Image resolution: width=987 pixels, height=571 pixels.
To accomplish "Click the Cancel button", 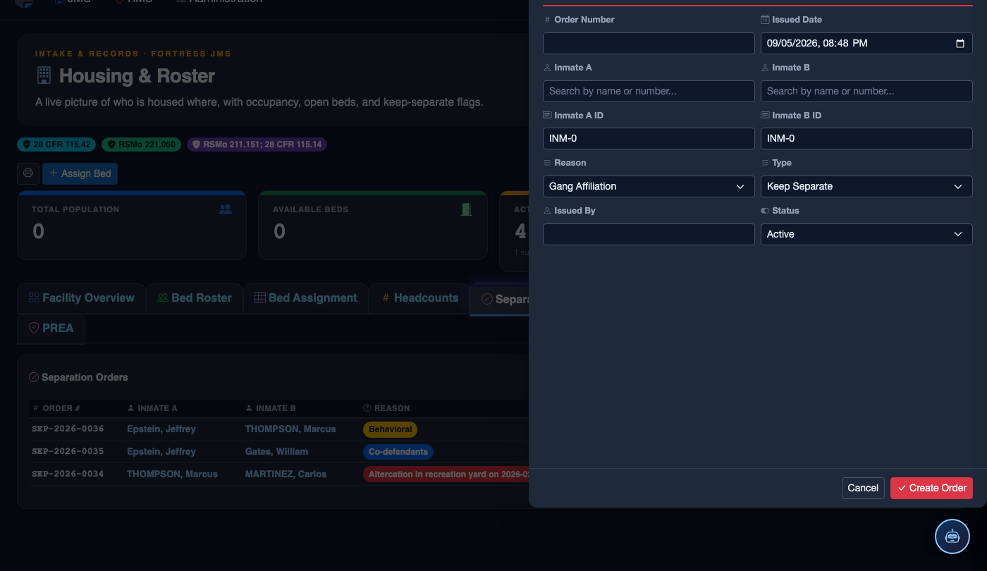I will [x=863, y=488].
